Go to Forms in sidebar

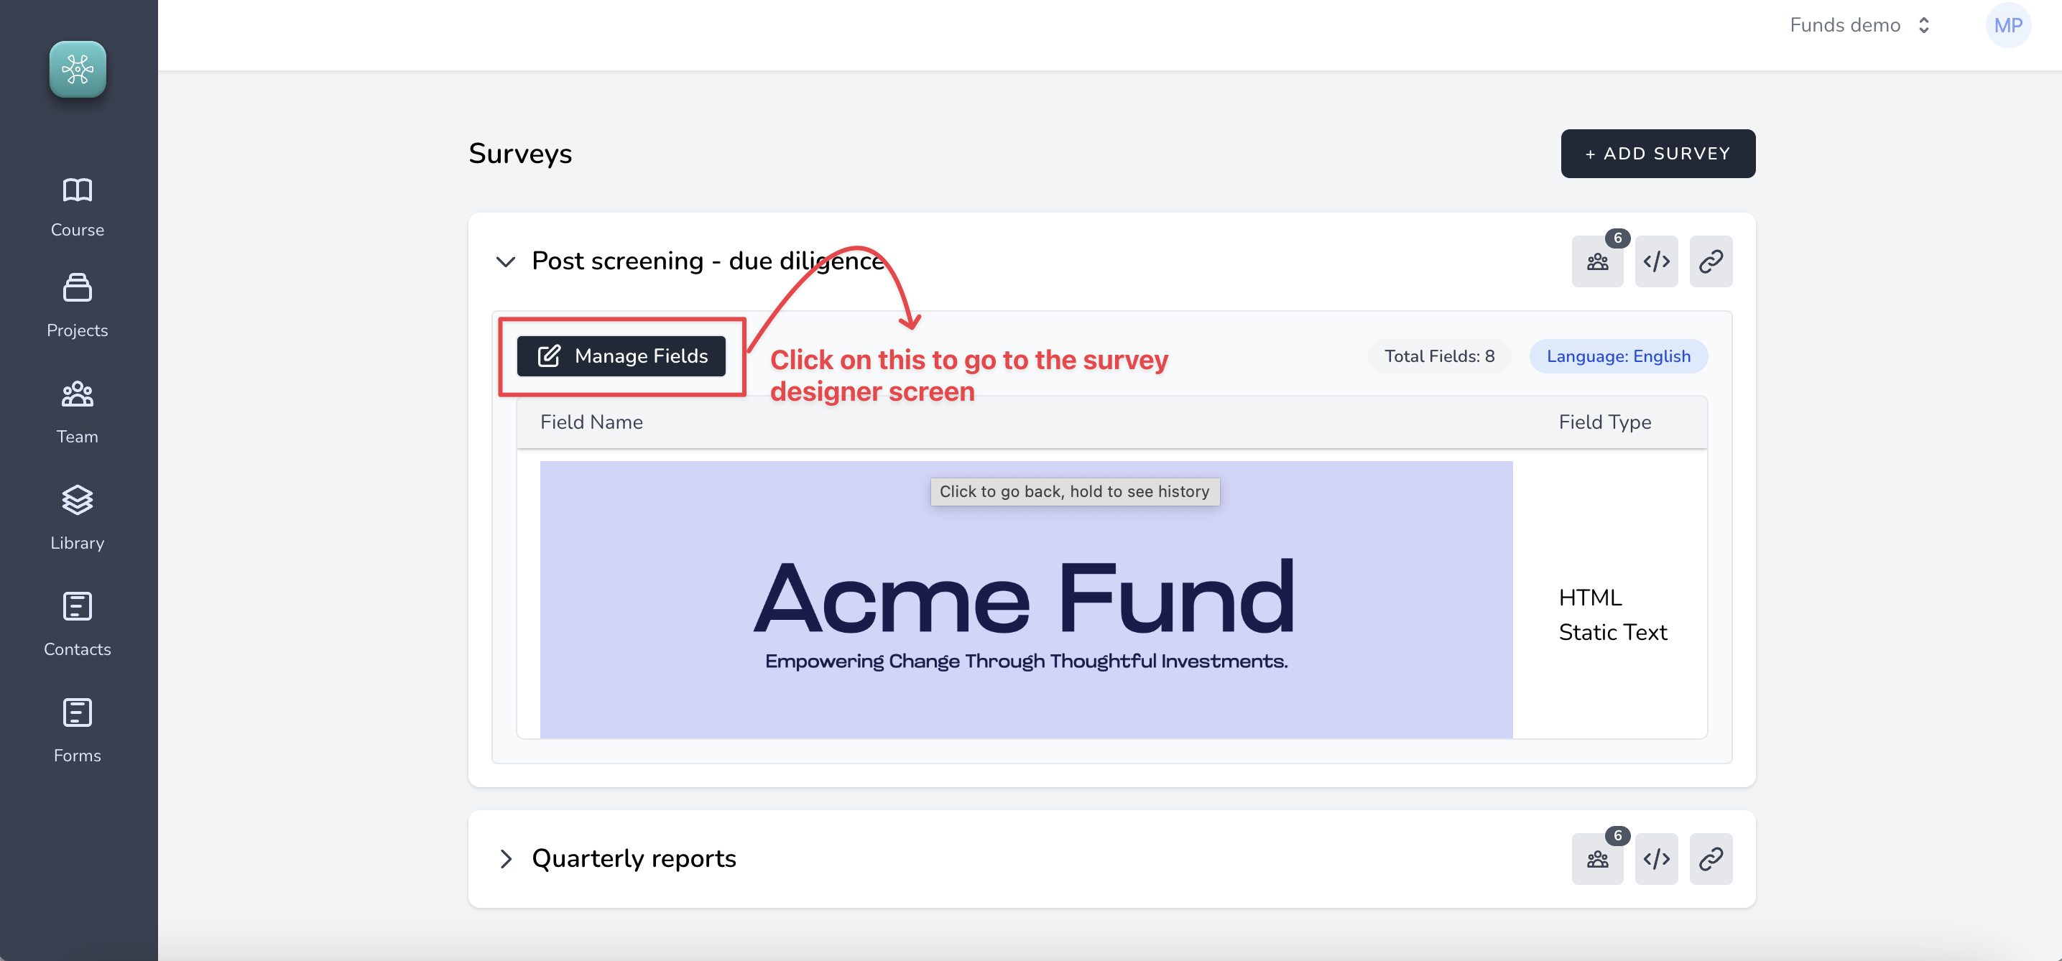(78, 731)
